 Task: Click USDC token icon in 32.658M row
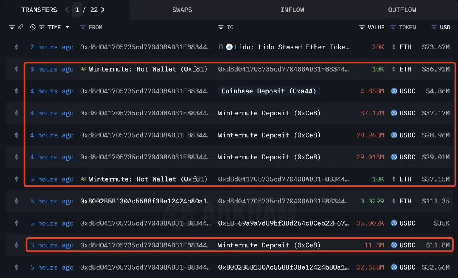point(394,267)
